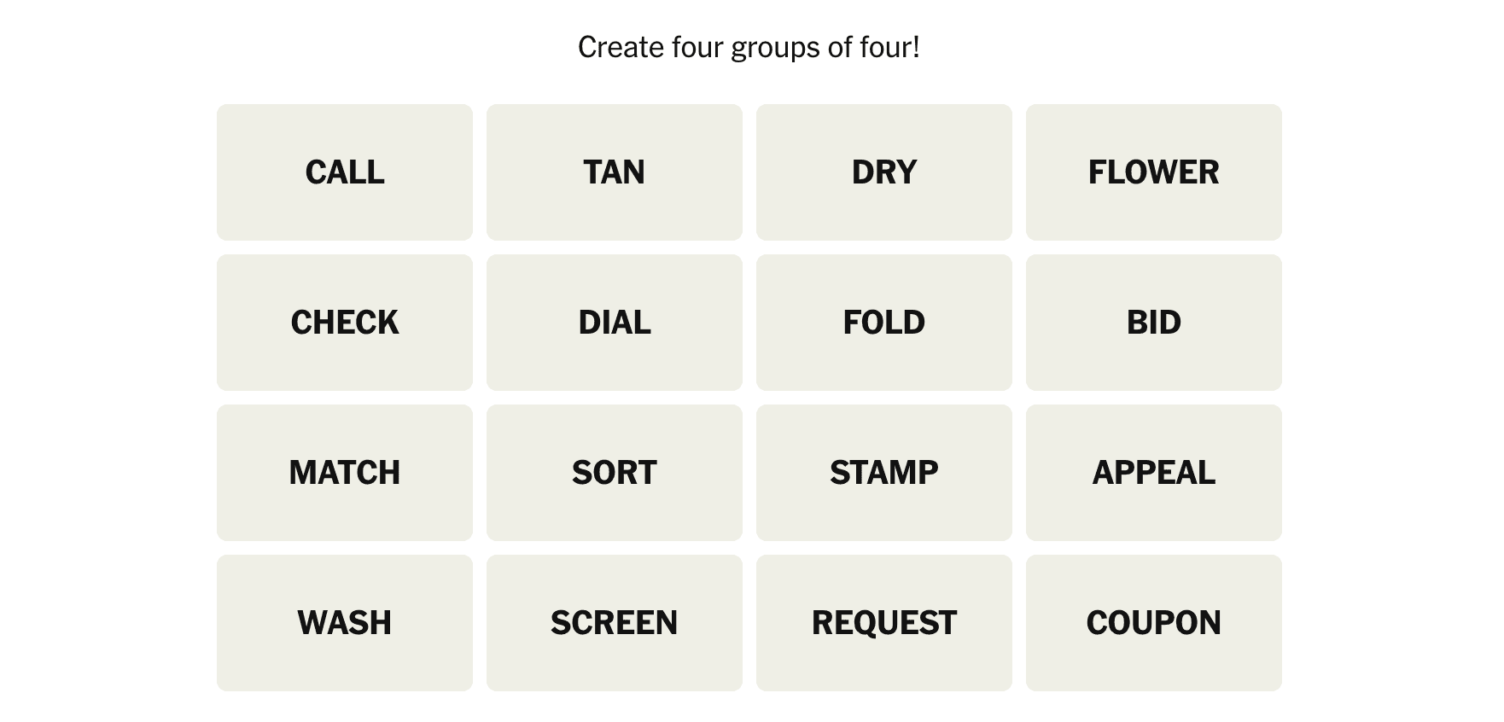Click the letter C in CALL
Image resolution: width=1504 pixels, height=722 pixels.
(317, 172)
